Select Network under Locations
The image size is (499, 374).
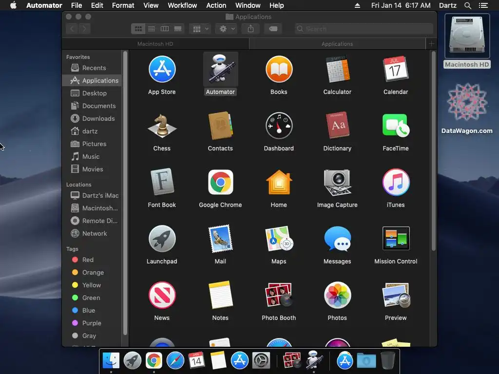pyautogui.click(x=92, y=233)
